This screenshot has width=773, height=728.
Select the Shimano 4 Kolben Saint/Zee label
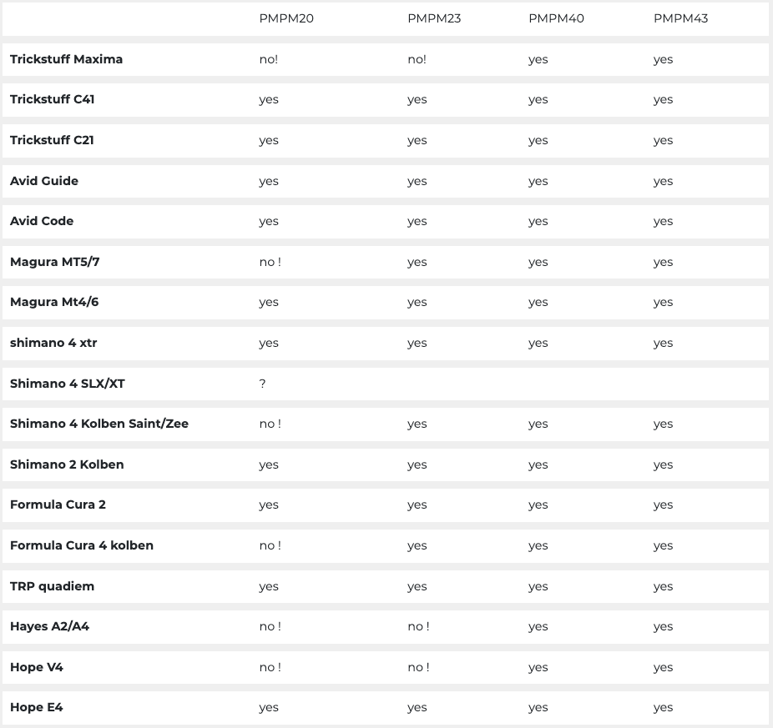click(99, 424)
